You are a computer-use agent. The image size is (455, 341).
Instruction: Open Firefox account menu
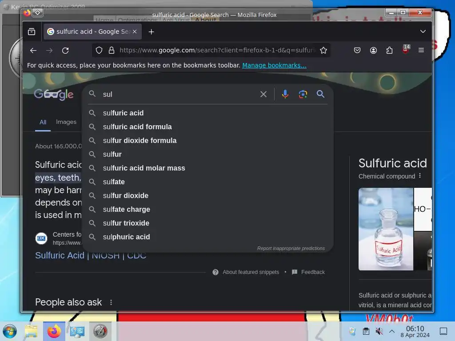coord(373,51)
